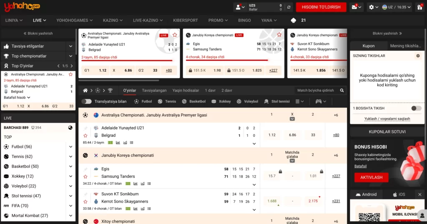
Task: Open the list icon for Egis match
Action: [x=149, y=184]
